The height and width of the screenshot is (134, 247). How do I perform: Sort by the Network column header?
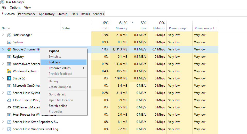pos(157,26)
